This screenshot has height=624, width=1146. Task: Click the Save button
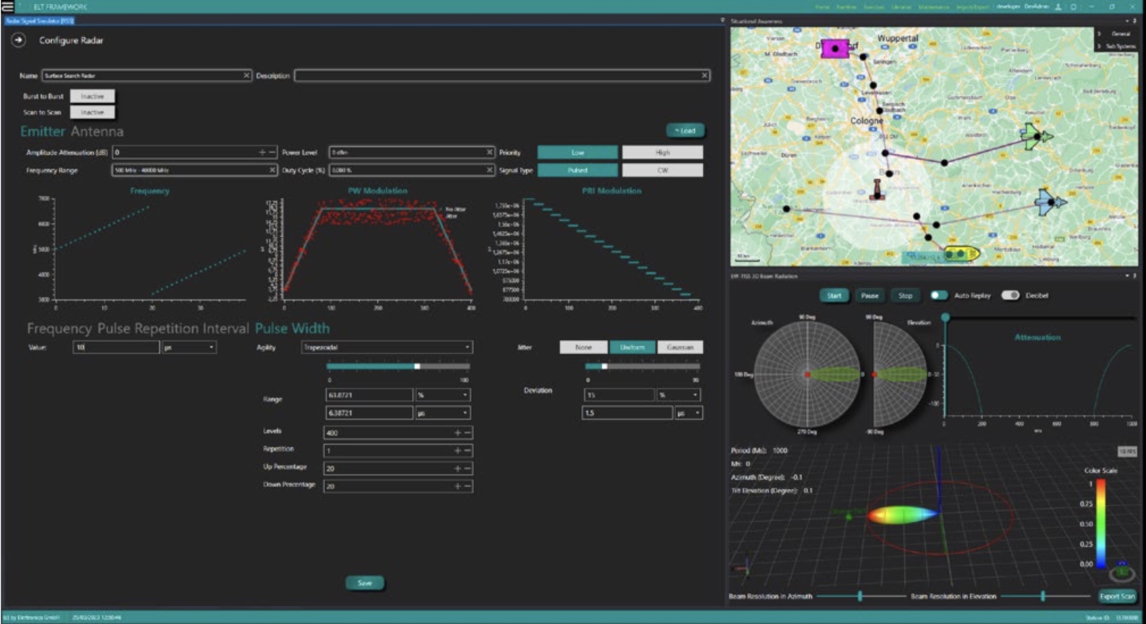coord(365,583)
